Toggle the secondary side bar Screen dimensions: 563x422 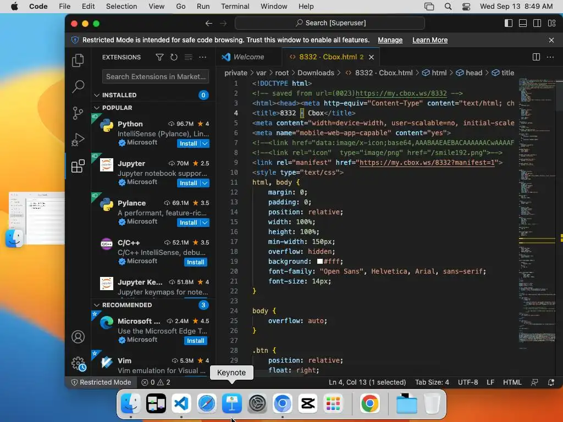[537, 23]
